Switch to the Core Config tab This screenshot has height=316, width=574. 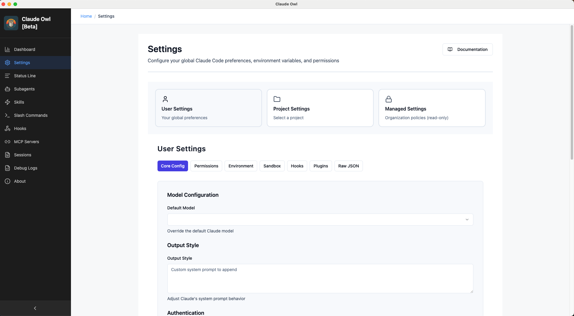[x=173, y=166]
